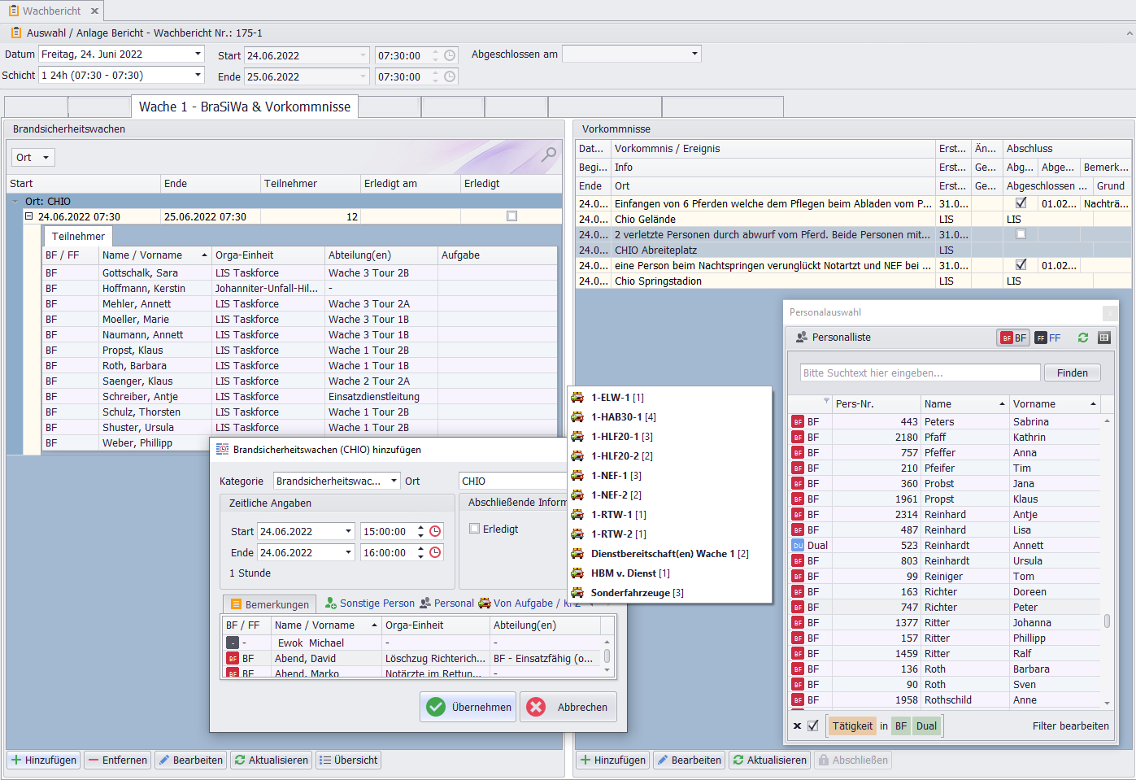Image resolution: width=1136 pixels, height=780 pixels.
Task: Select 1-NEF-1 vehicle from popup list
Action: pyautogui.click(x=615, y=476)
